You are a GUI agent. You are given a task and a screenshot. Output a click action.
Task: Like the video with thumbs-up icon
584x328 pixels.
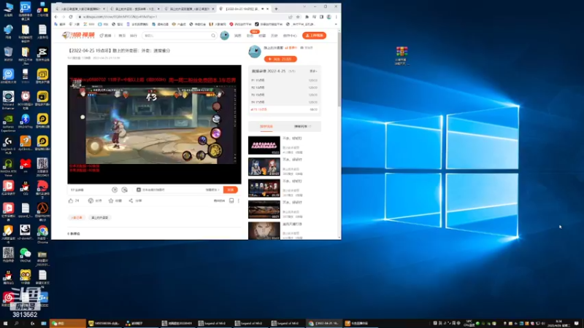click(71, 201)
